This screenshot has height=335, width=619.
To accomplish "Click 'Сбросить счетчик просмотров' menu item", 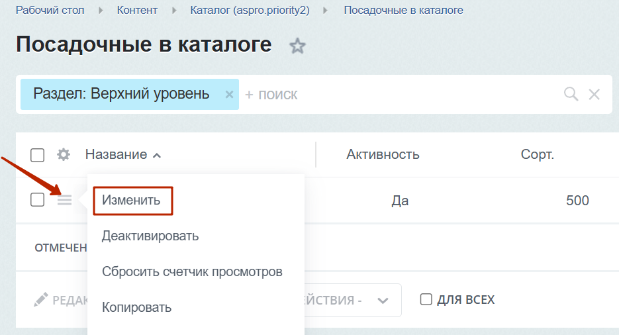I will (x=192, y=271).
